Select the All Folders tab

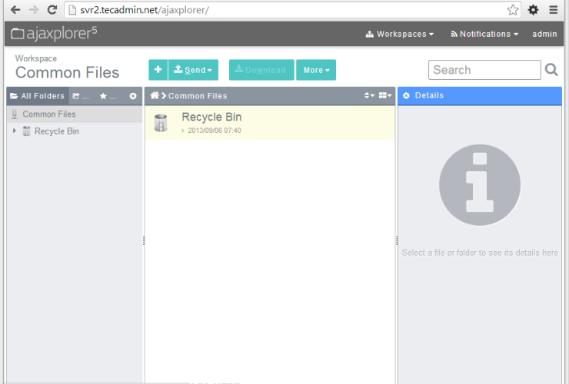[38, 96]
